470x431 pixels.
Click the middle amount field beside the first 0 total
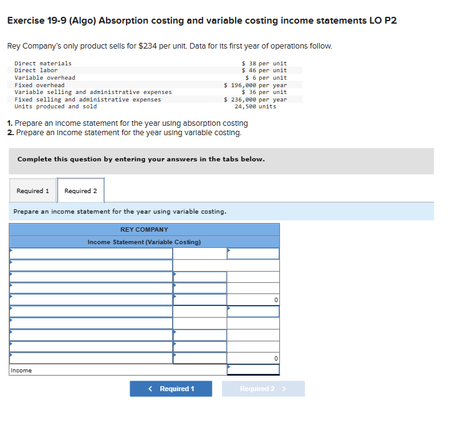pyautogui.click(x=200, y=300)
